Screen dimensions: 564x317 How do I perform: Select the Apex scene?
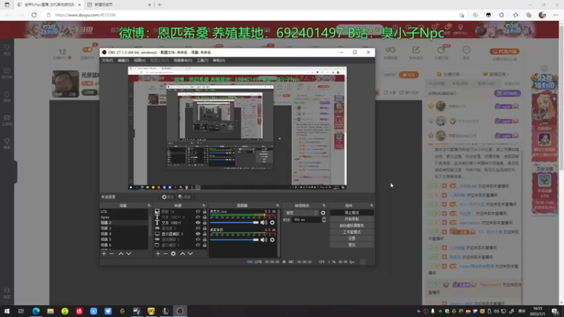tap(124, 217)
